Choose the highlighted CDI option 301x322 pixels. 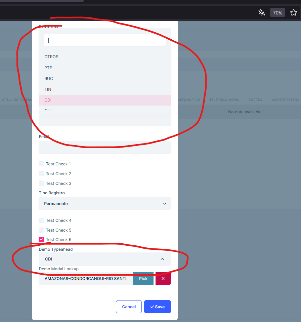48,100
